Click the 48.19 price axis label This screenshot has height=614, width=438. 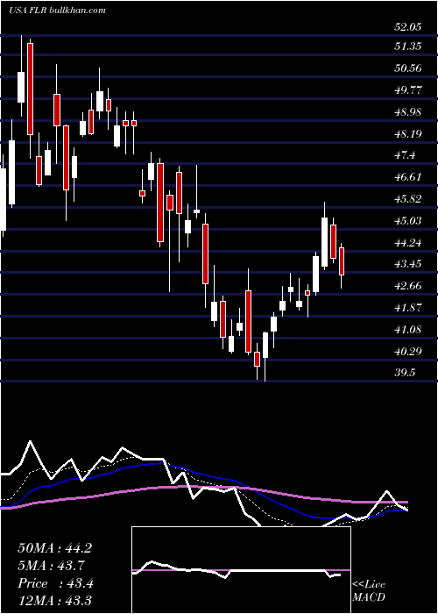click(408, 134)
